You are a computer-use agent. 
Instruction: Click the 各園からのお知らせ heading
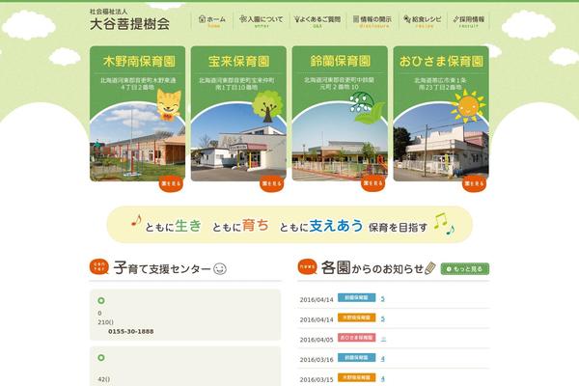tap(372, 268)
